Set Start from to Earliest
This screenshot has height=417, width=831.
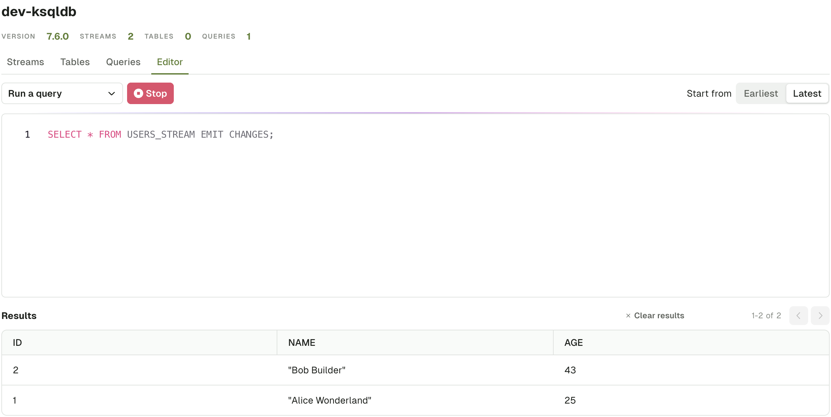pyautogui.click(x=761, y=93)
